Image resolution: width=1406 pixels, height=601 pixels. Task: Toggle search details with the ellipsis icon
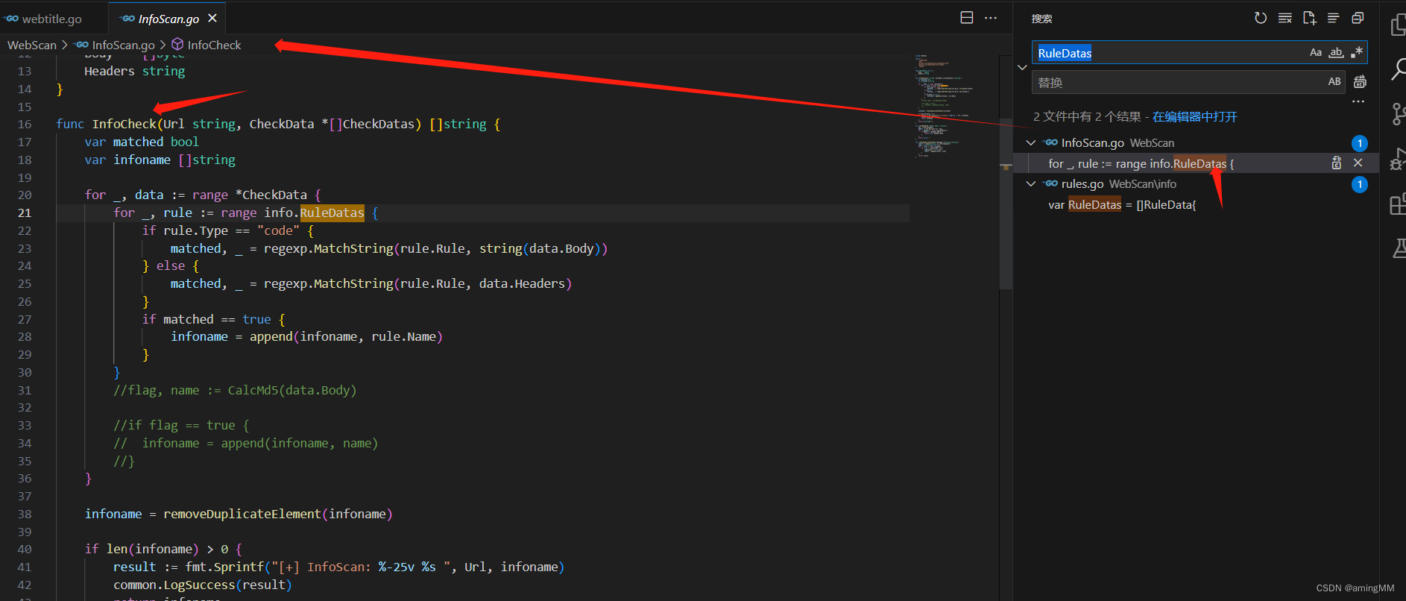(x=1358, y=101)
